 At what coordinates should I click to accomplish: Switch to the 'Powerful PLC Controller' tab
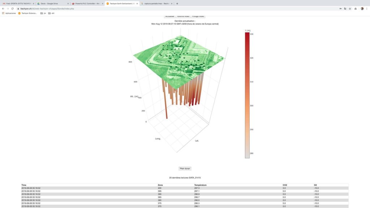(x=87, y=4)
